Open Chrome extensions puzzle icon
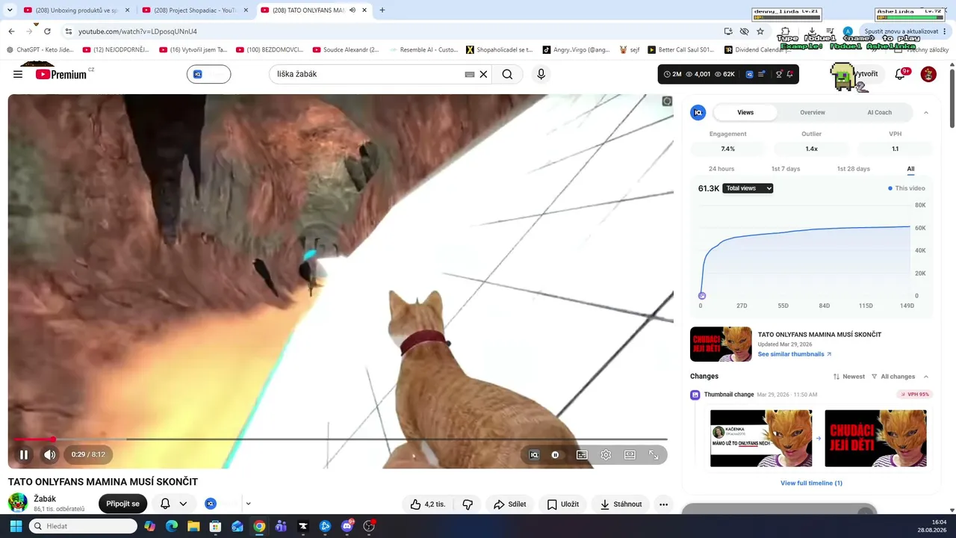 (785, 31)
